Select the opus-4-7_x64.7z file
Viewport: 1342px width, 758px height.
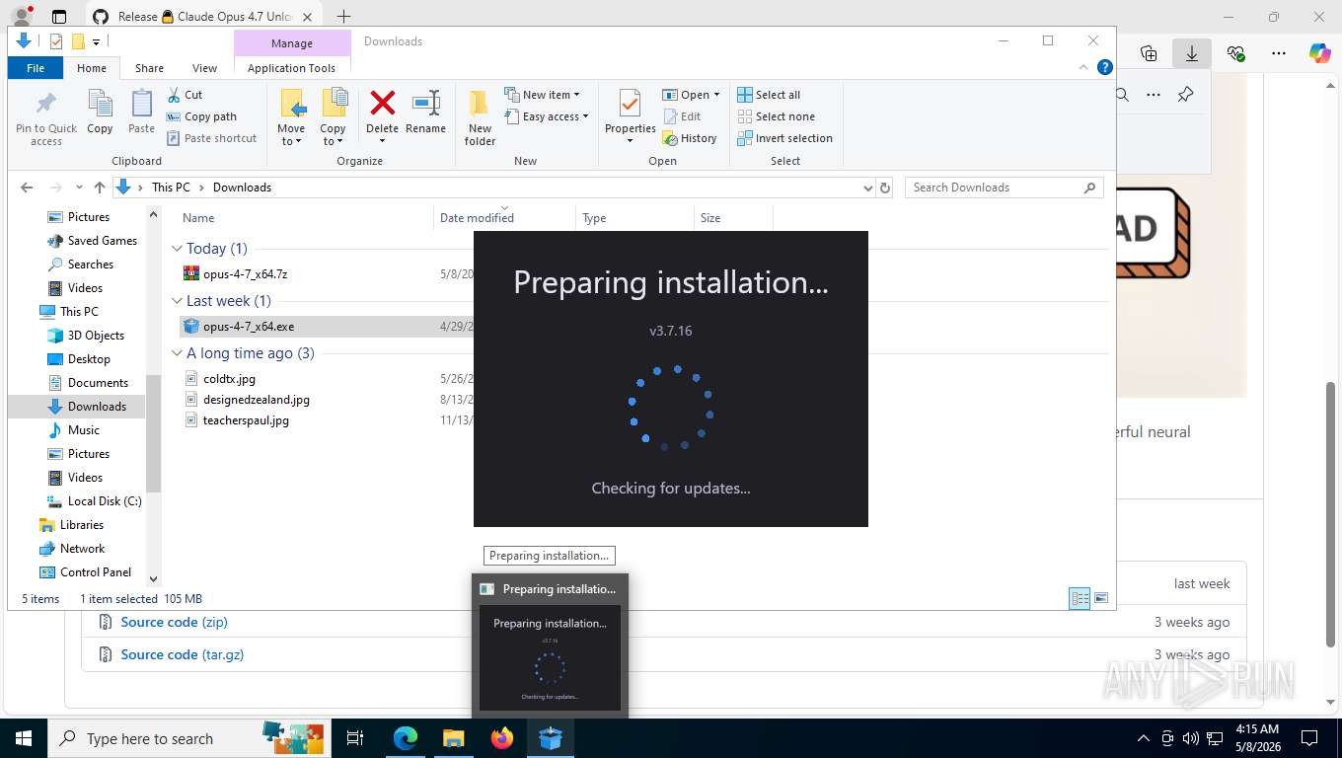245,274
